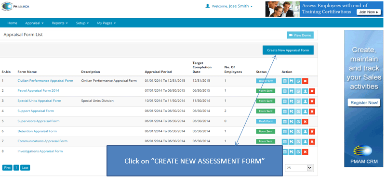Screen dimensions: 386x187
Task: Click the copy-form icon for Special Units Appraisal Form
Action: point(292,101)
